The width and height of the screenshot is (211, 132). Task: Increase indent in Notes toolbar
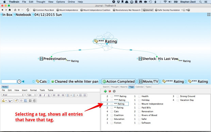(x=85, y=95)
